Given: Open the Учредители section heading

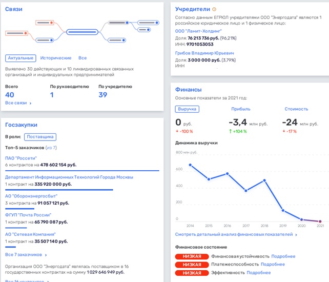Looking at the screenshot, I should pos(192,9).
